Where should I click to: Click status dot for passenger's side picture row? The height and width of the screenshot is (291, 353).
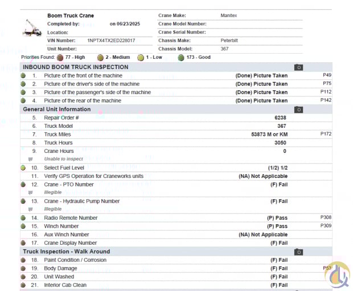pyautogui.click(x=23, y=92)
